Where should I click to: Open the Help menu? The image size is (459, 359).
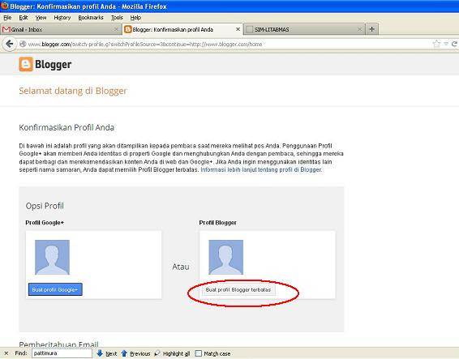135,18
